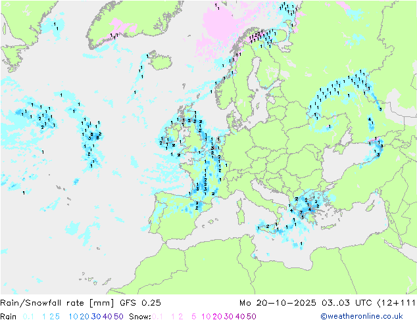Select the Snow 10 legend color value
The image size is (417, 322).
[x=206, y=317]
